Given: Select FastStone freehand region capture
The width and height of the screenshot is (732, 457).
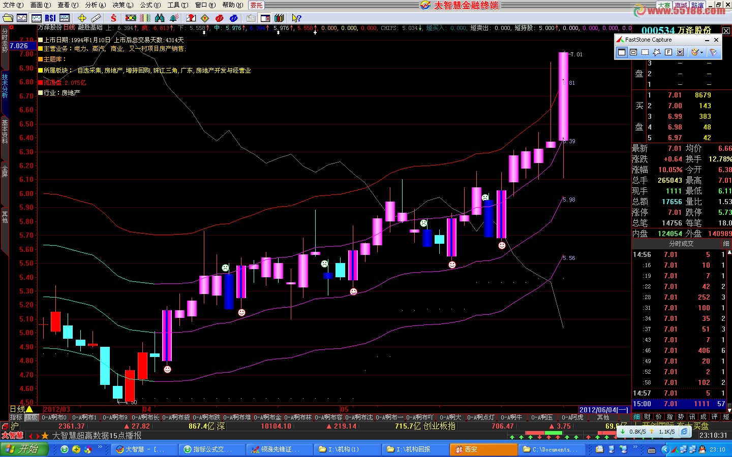Looking at the screenshot, I should [657, 52].
